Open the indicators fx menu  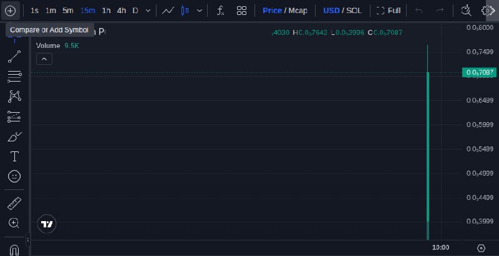pos(220,11)
